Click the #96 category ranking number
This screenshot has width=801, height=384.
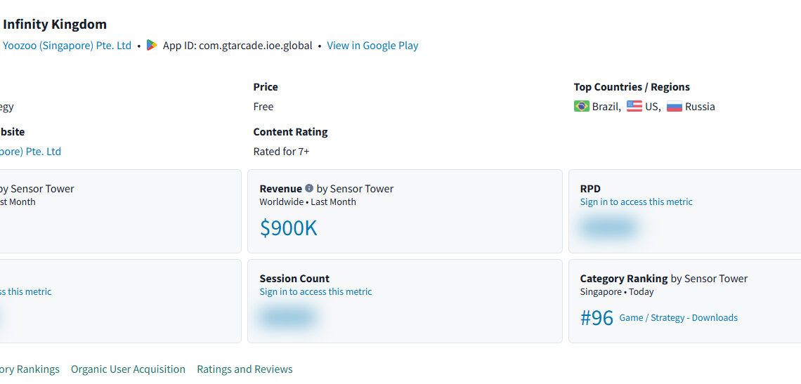597,318
